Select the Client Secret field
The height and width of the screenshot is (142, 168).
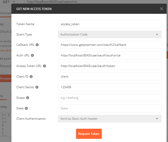109,87
